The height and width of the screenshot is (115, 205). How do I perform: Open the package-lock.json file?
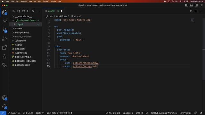pyautogui.click(x=26, y=61)
